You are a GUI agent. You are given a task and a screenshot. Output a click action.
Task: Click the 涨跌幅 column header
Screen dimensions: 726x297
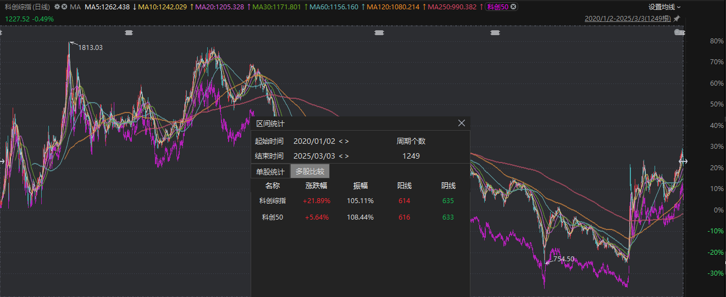click(317, 186)
